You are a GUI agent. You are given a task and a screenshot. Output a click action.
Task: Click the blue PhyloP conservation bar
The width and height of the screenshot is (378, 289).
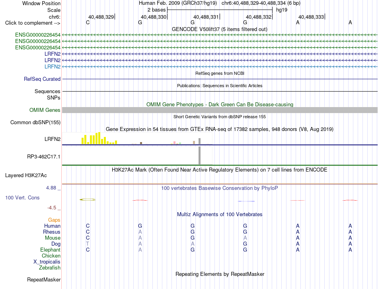(x=246, y=201)
